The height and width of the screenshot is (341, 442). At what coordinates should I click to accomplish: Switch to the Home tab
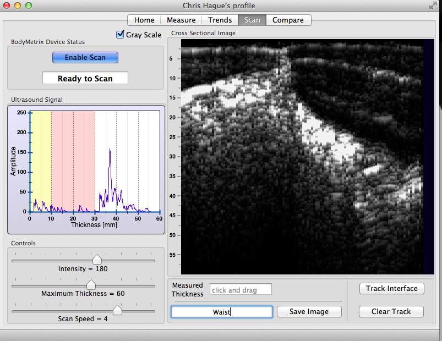(144, 20)
